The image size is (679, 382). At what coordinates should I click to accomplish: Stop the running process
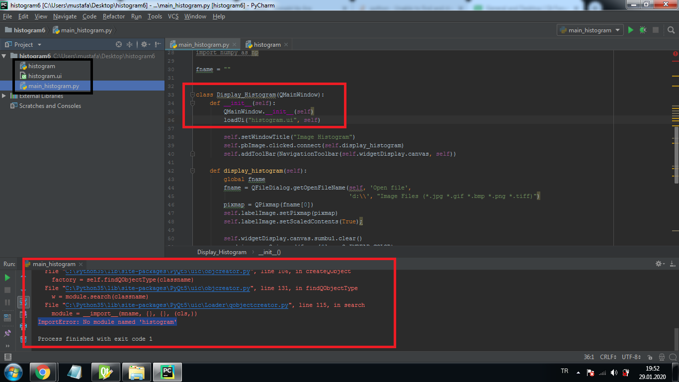(x=6, y=290)
